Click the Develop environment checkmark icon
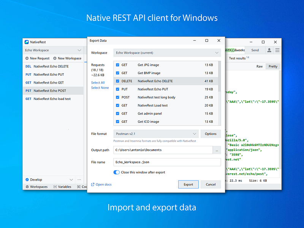 point(27,179)
